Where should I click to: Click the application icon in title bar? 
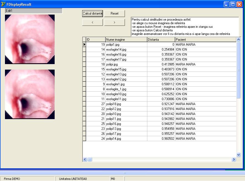(3, 4)
